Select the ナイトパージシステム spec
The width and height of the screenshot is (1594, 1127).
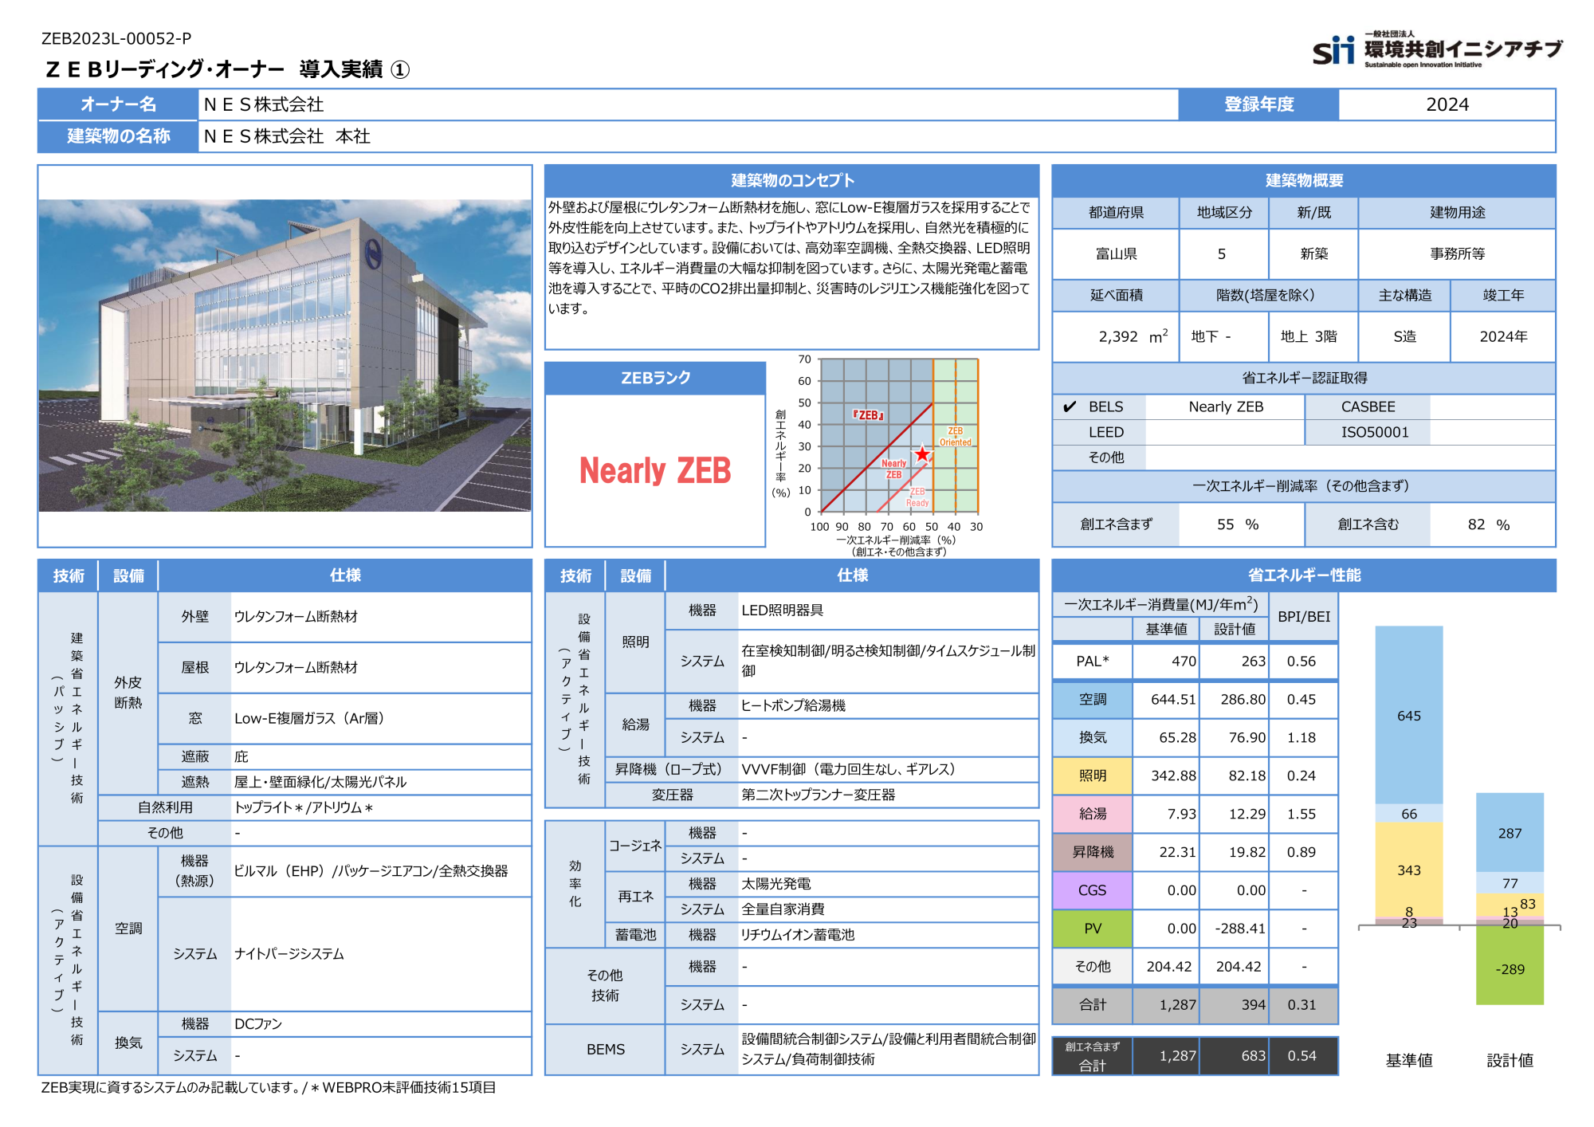point(289,954)
